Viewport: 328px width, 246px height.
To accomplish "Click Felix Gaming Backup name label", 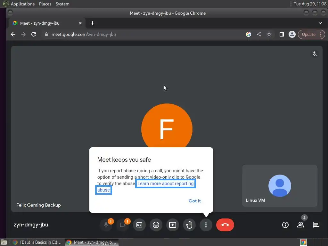I will [x=38, y=205].
